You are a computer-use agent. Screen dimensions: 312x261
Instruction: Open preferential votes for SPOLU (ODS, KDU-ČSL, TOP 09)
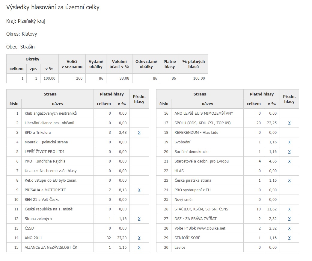pyautogui.click(x=289, y=123)
